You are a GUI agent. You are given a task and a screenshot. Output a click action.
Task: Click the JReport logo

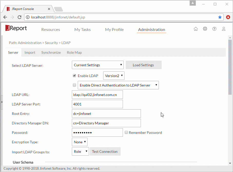[x=16, y=28]
